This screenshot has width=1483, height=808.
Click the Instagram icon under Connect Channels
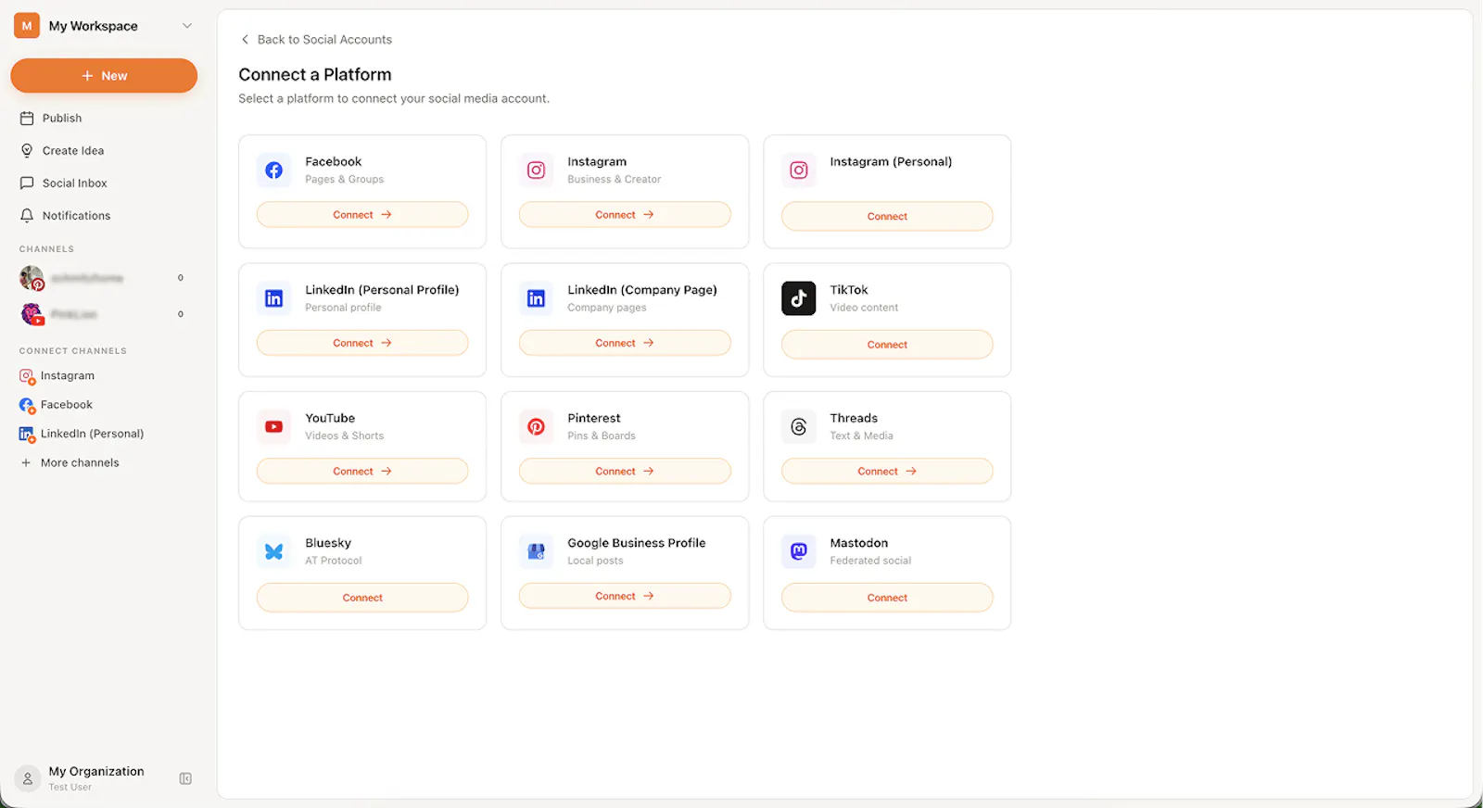coord(27,376)
